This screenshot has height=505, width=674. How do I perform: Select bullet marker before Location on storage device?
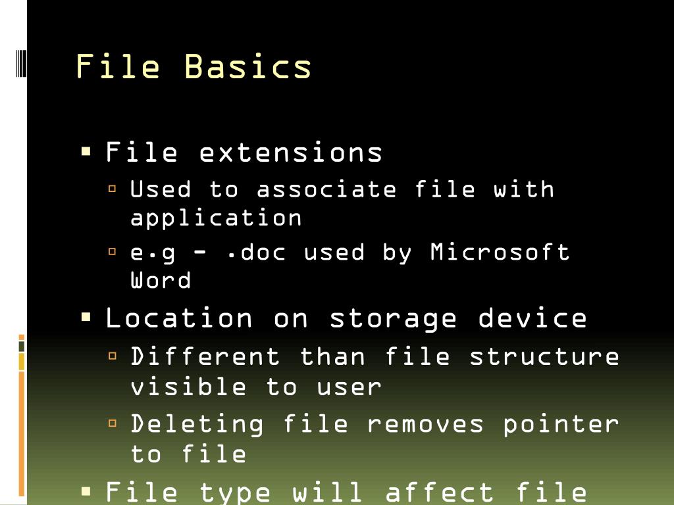click(86, 318)
